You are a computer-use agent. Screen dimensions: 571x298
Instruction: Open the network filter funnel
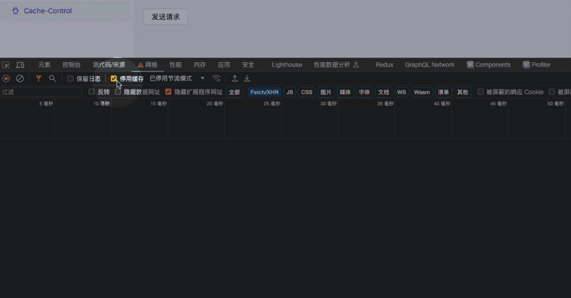38,78
